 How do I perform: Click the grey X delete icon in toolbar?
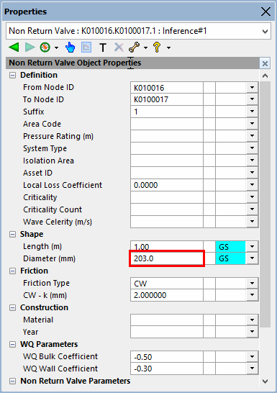click(119, 47)
